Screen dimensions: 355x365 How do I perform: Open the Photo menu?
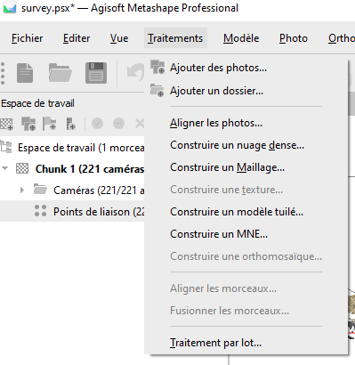[294, 38]
